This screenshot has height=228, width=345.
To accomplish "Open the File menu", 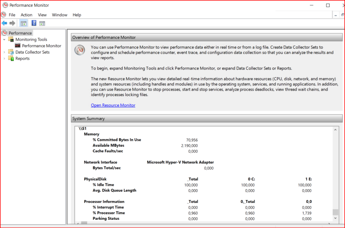I will pyautogui.click(x=12, y=15).
